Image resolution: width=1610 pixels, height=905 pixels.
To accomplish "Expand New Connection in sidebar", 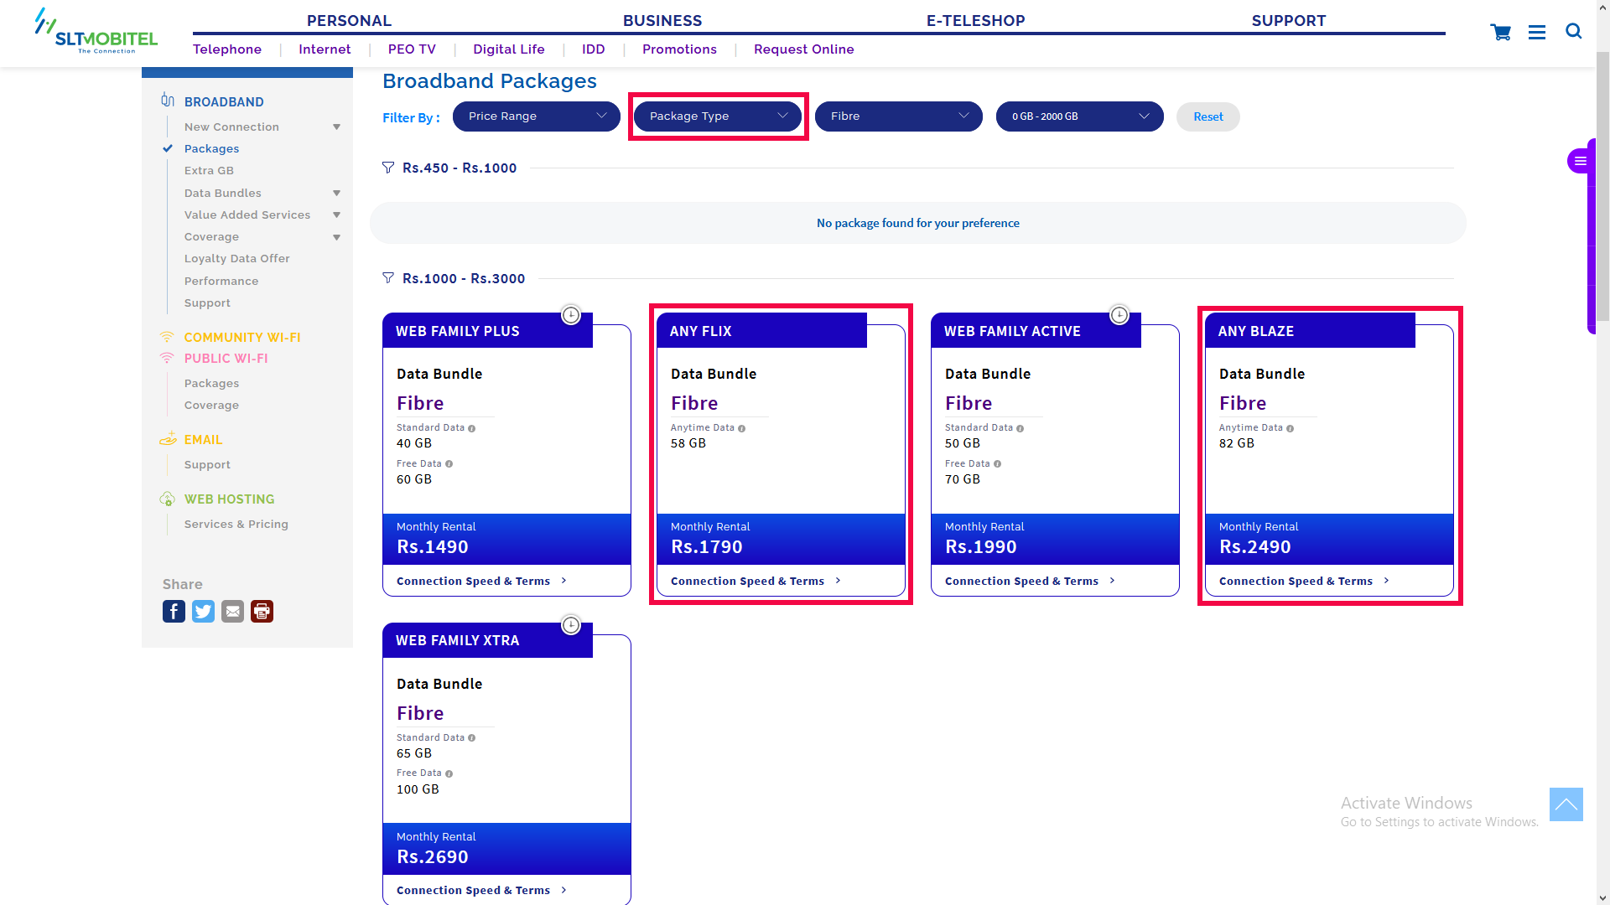I will pyautogui.click(x=336, y=127).
